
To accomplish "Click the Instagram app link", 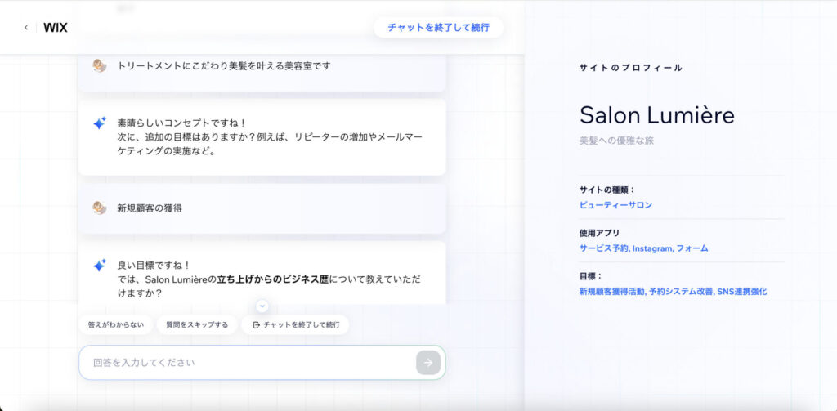I will [652, 248].
